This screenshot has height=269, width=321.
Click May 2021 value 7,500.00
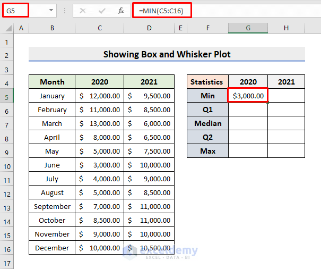149,151
